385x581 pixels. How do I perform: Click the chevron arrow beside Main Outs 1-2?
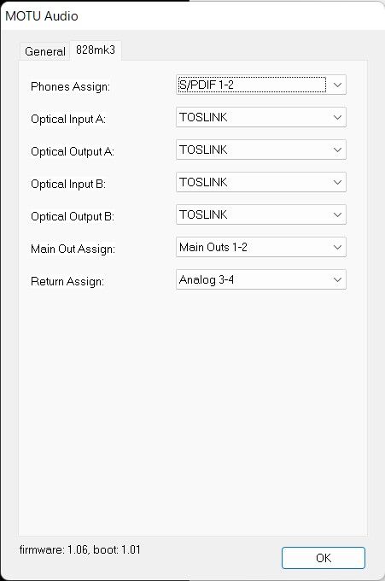[337, 247]
